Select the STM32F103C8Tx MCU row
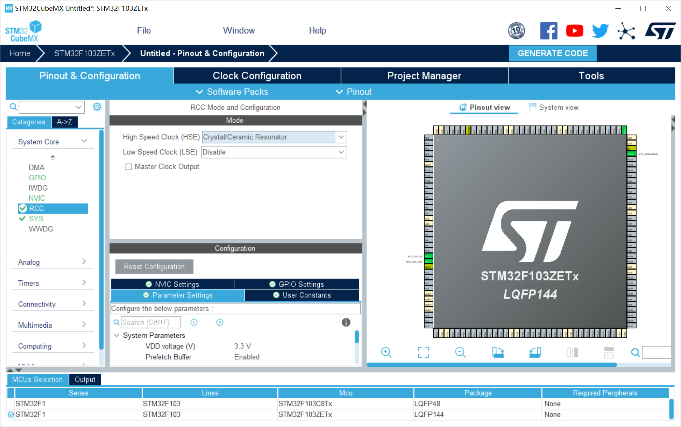The image size is (681, 427). point(338,404)
